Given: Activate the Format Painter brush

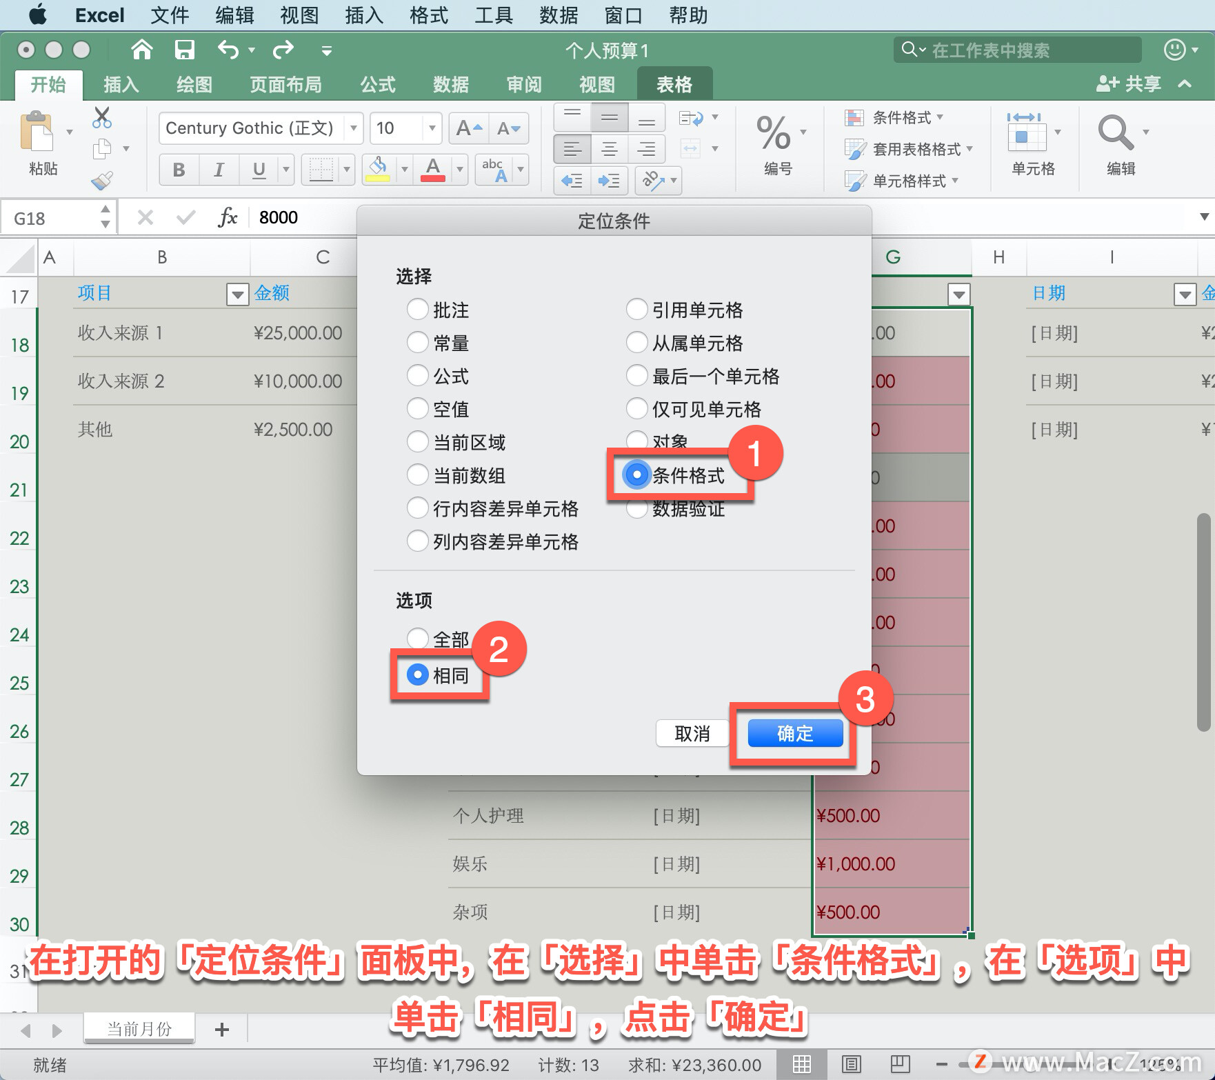Looking at the screenshot, I should tap(102, 181).
